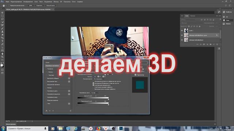Click the lock all icon in the Layers panel
The image size is (234, 131).
point(200,26)
